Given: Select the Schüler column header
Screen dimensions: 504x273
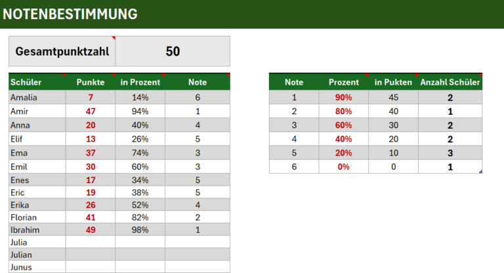Looking at the screenshot, I should tap(37, 82).
